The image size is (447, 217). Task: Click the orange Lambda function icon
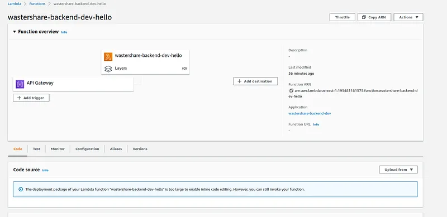[108, 57]
